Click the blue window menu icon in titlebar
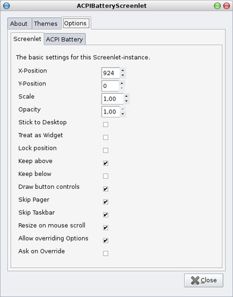This screenshot has height=297, width=233. 7,6
